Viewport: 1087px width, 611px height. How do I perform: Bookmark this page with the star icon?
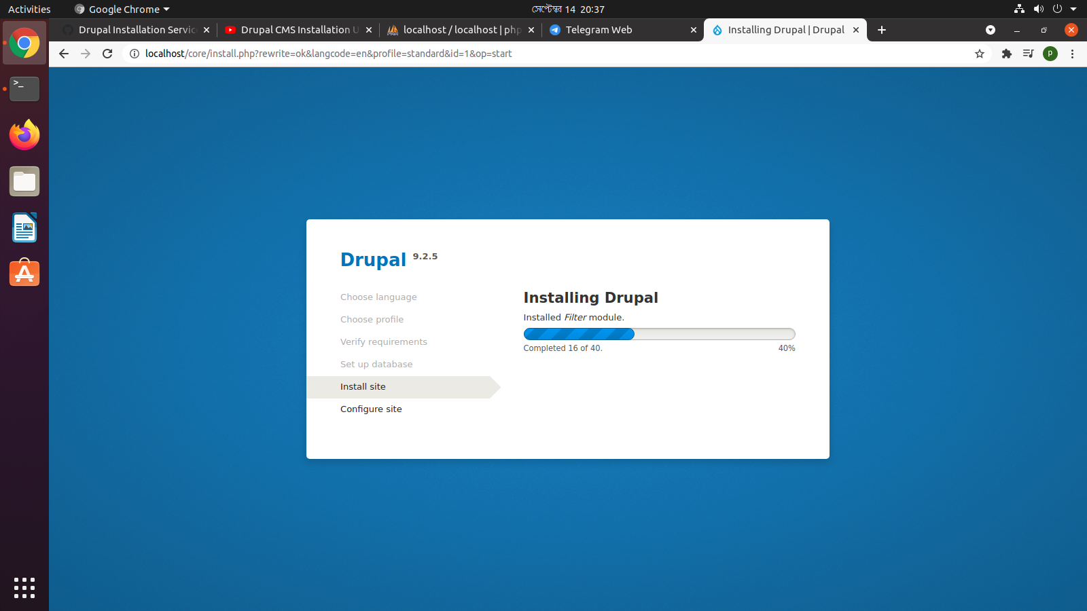click(x=979, y=54)
